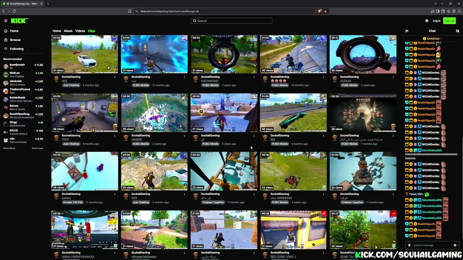The height and width of the screenshot is (260, 463).
Task: Click the browser address bar URL
Action: point(170,11)
